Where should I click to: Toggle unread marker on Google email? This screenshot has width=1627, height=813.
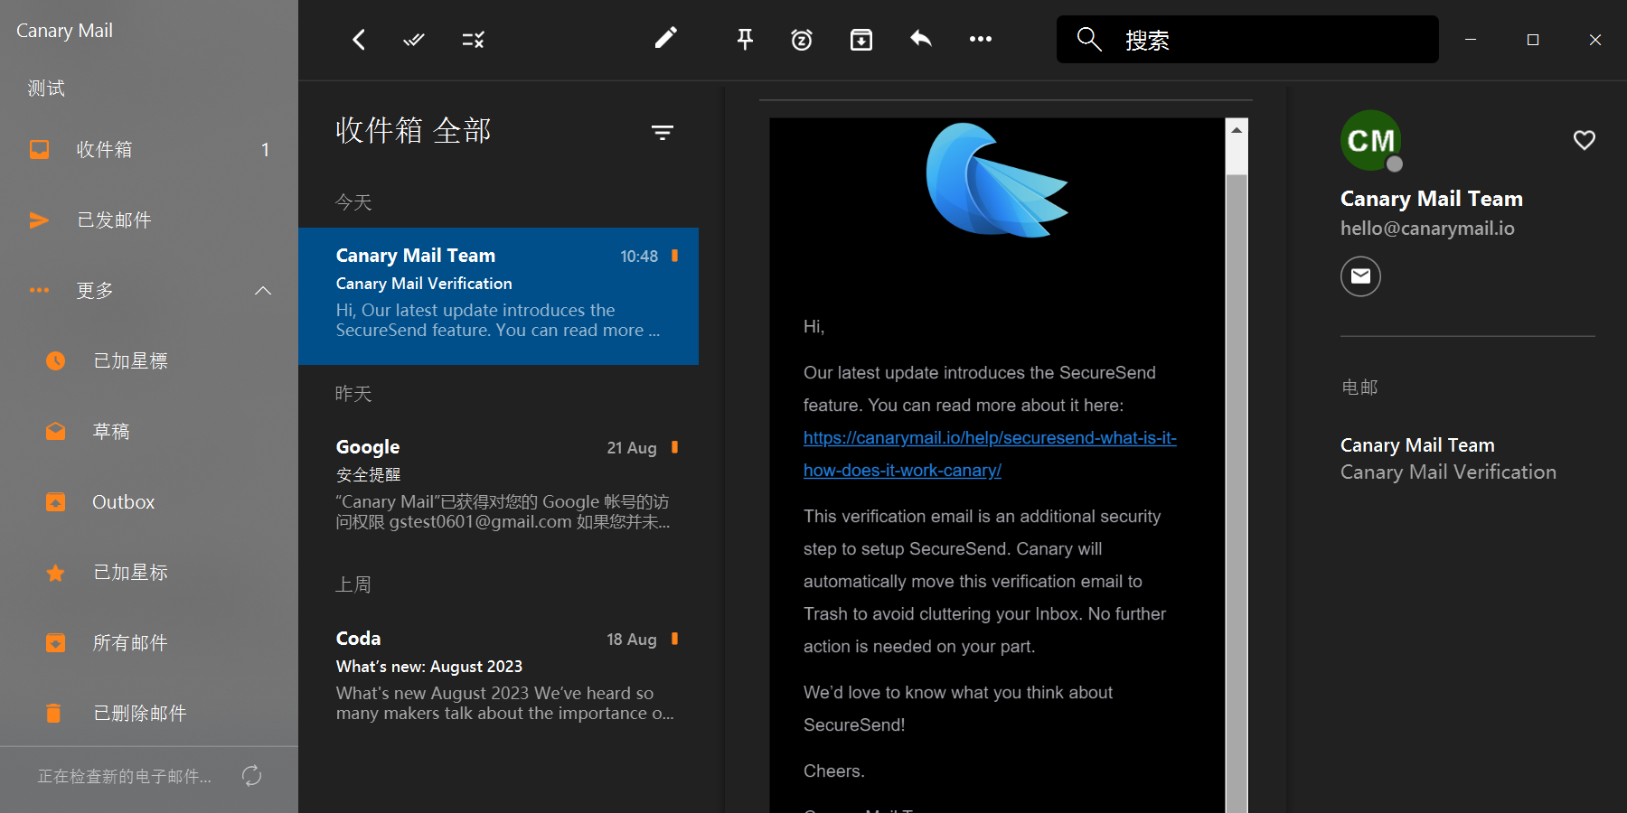coord(674,447)
